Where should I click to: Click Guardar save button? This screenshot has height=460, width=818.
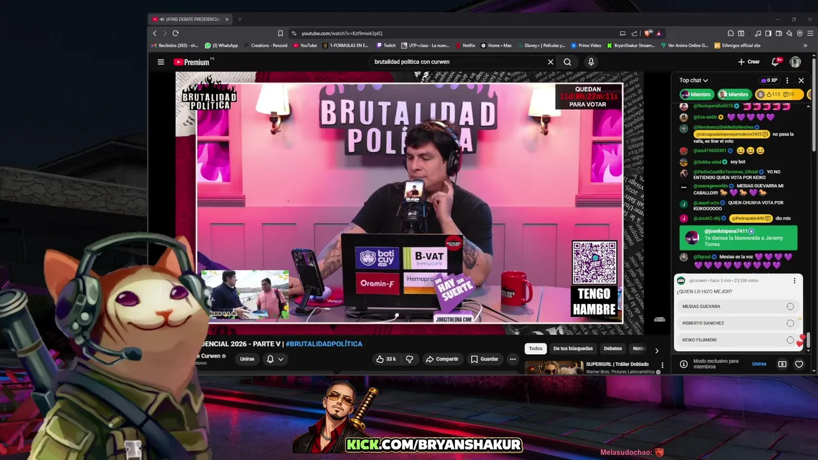(x=484, y=359)
